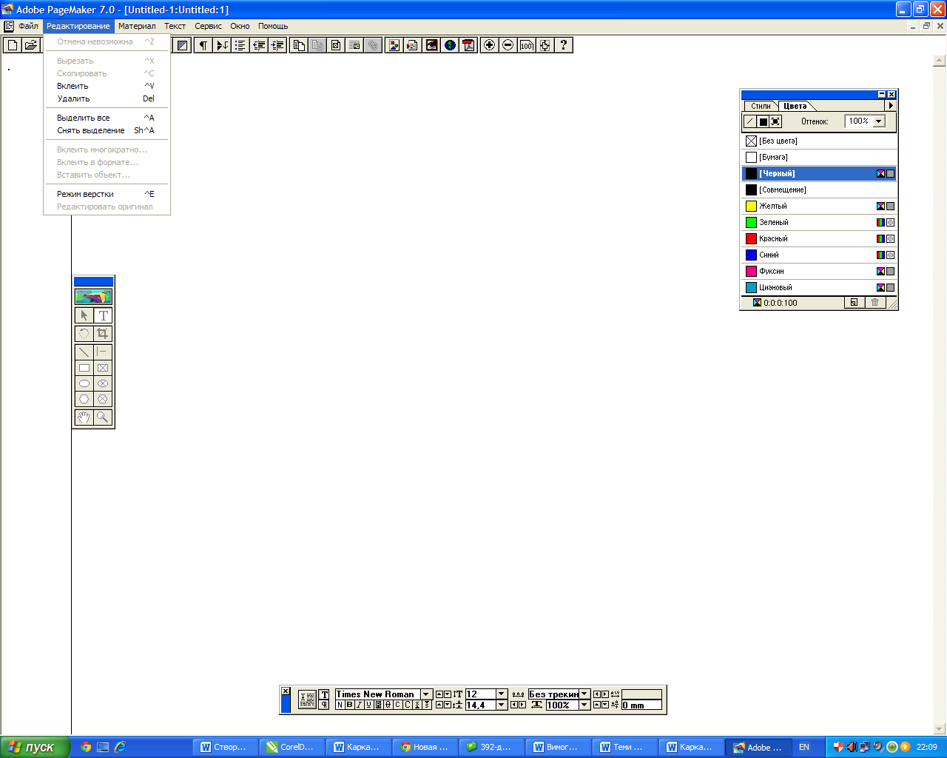Click the Fit in Window toolbar icon

[x=545, y=45]
